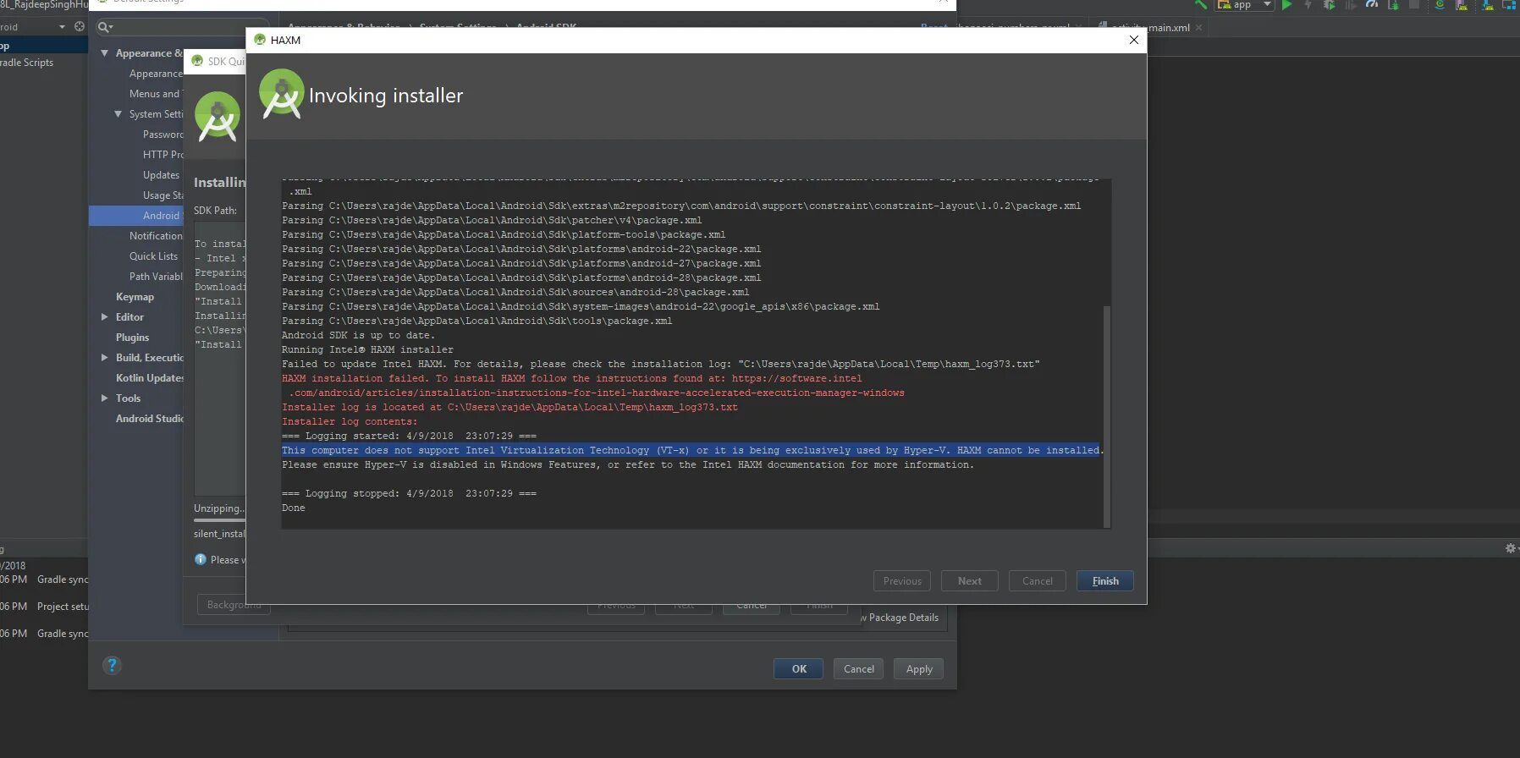This screenshot has height=758, width=1520.
Task: Click the 'Running Intel® HAXM installer' log line
Action: coord(367,349)
